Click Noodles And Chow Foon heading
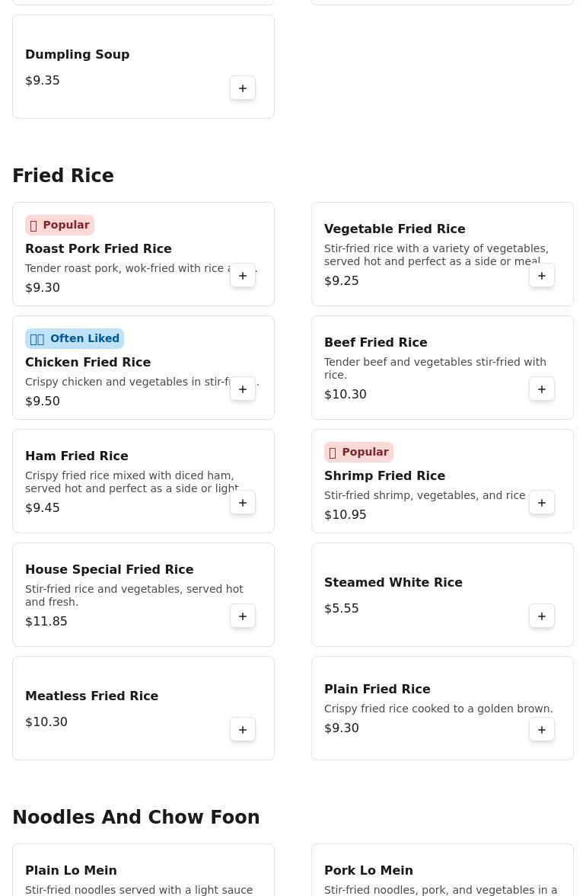The width and height of the screenshot is (586, 896). click(136, 818)
